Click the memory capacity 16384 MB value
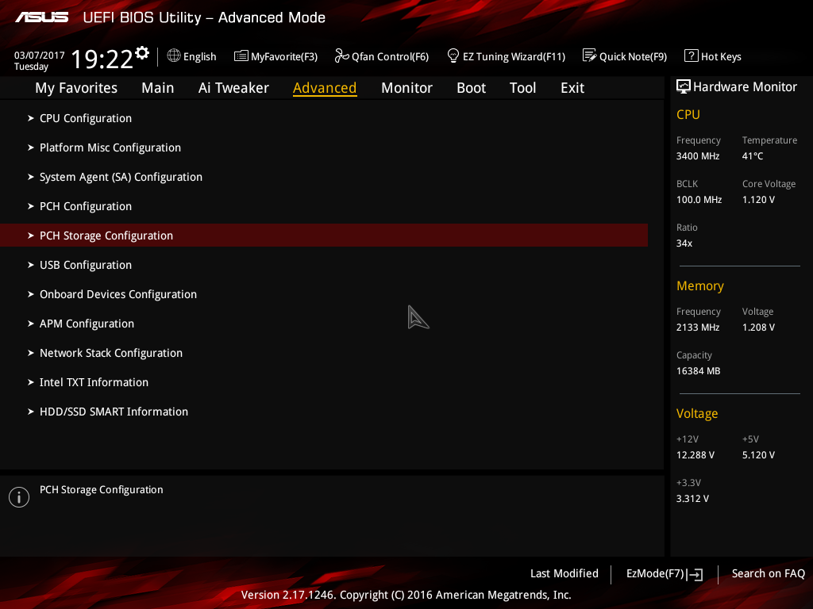Viewport: 813px width, 609px height. click(x=698, y=371)
